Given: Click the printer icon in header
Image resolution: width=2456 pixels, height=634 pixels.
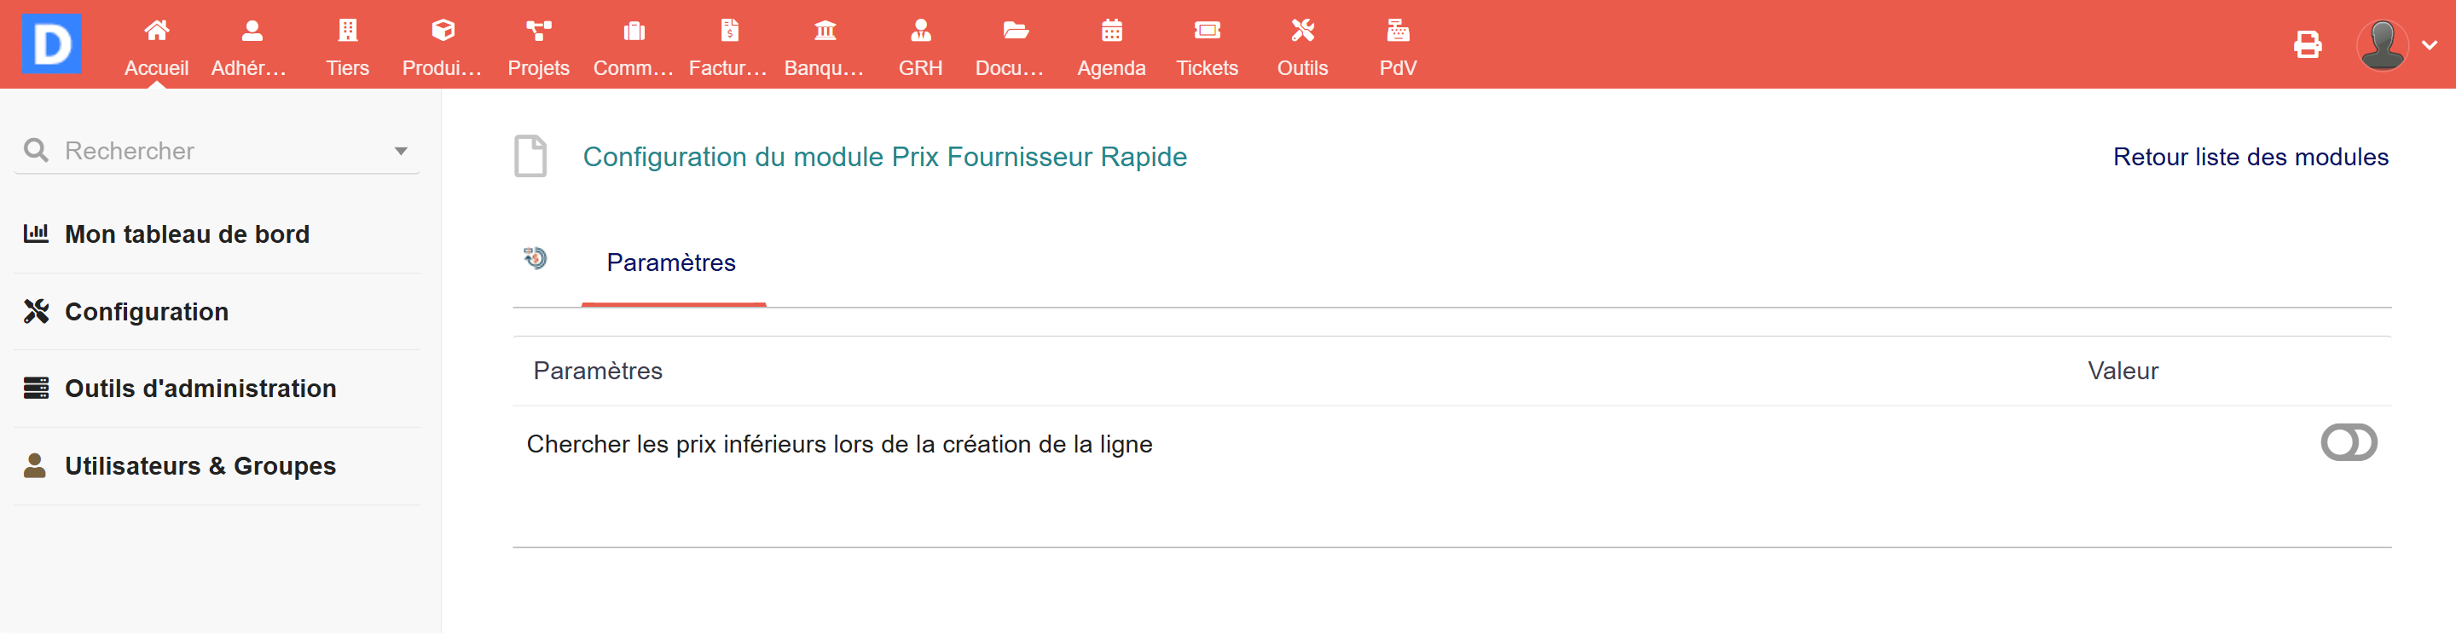Looking at the screenshot, I should click(2306, 45).
